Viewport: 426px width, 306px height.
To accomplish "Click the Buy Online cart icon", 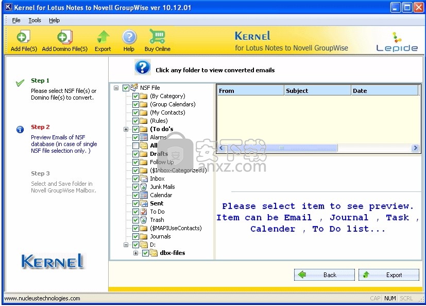I will (x=157, y=37).
